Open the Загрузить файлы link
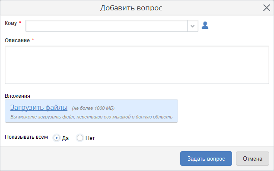 point(39,107)
